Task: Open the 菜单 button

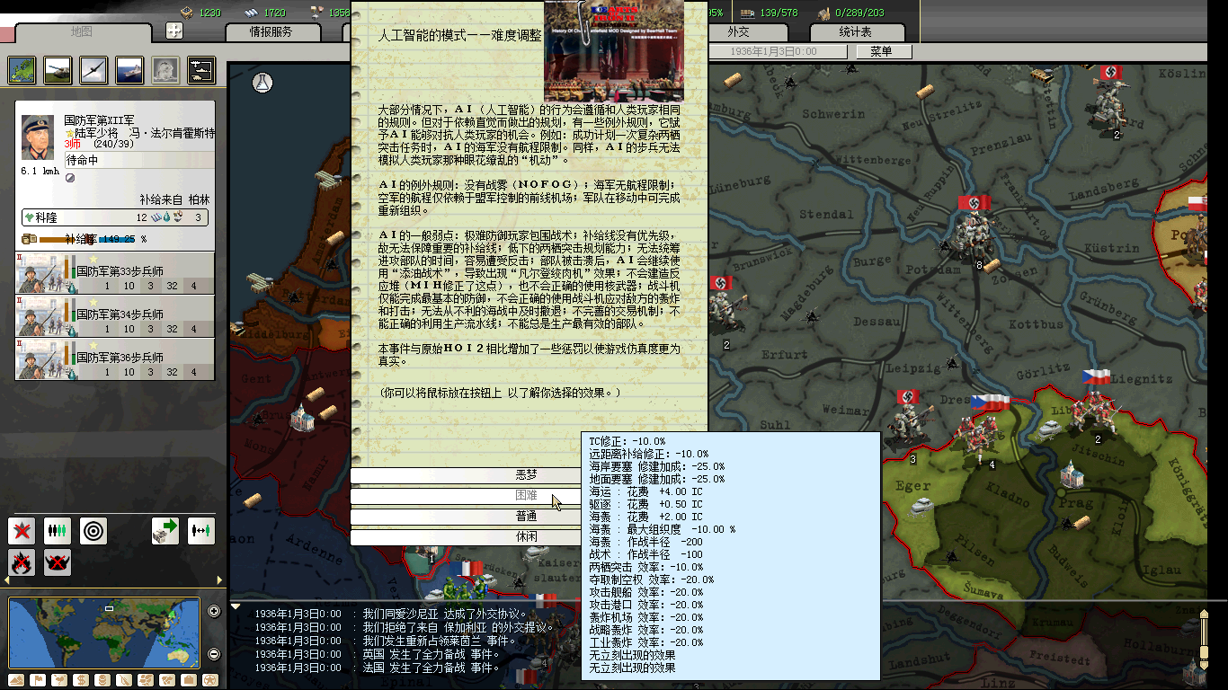Action: [881, 52]
